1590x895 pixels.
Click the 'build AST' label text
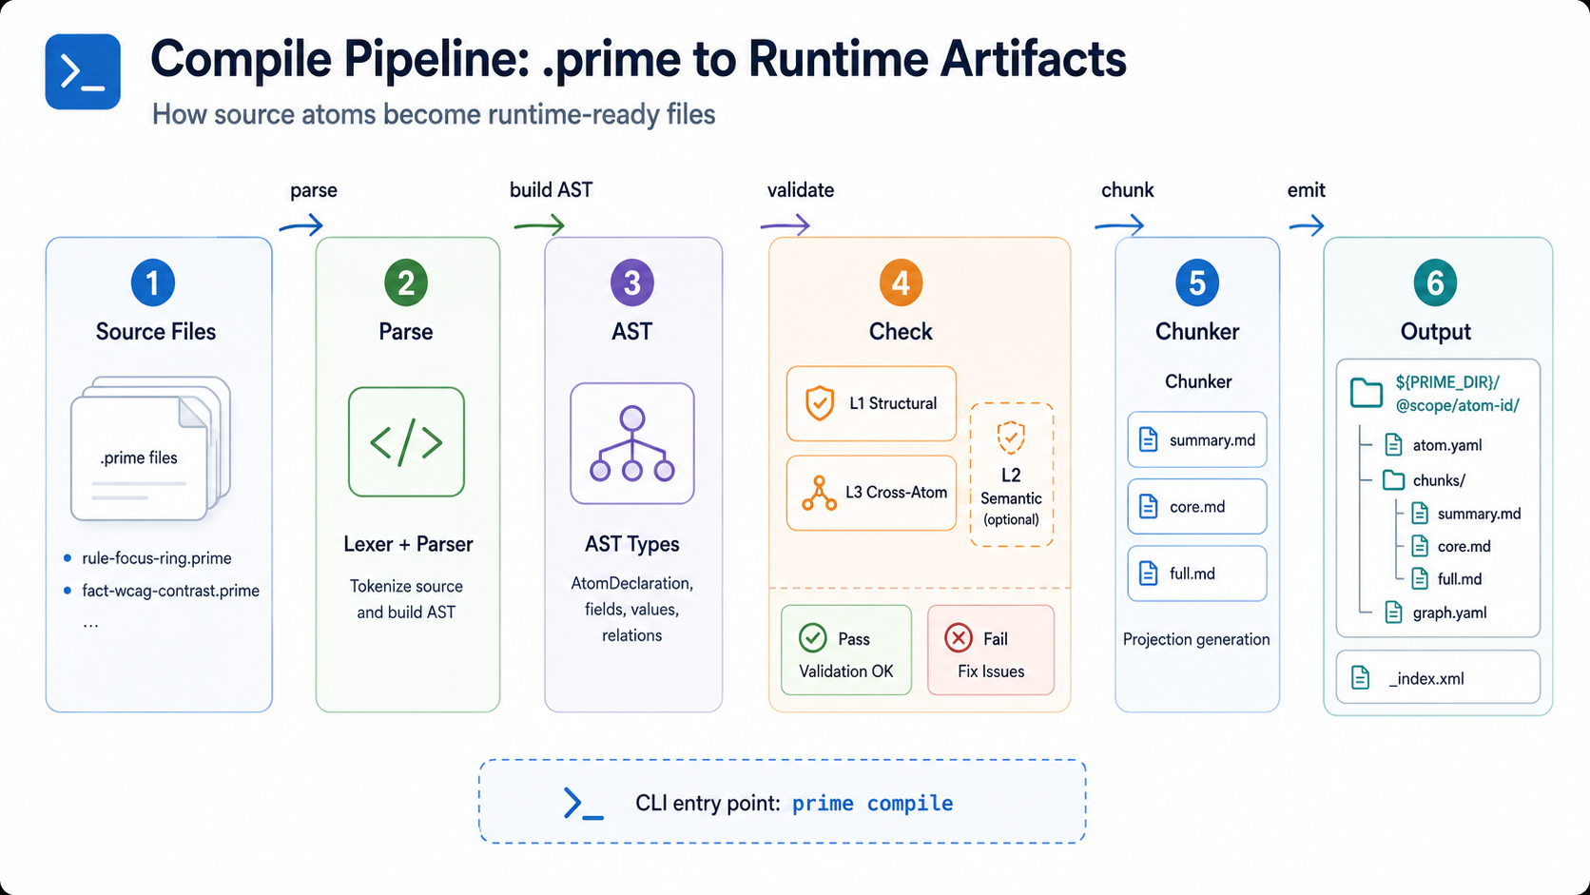551,190
